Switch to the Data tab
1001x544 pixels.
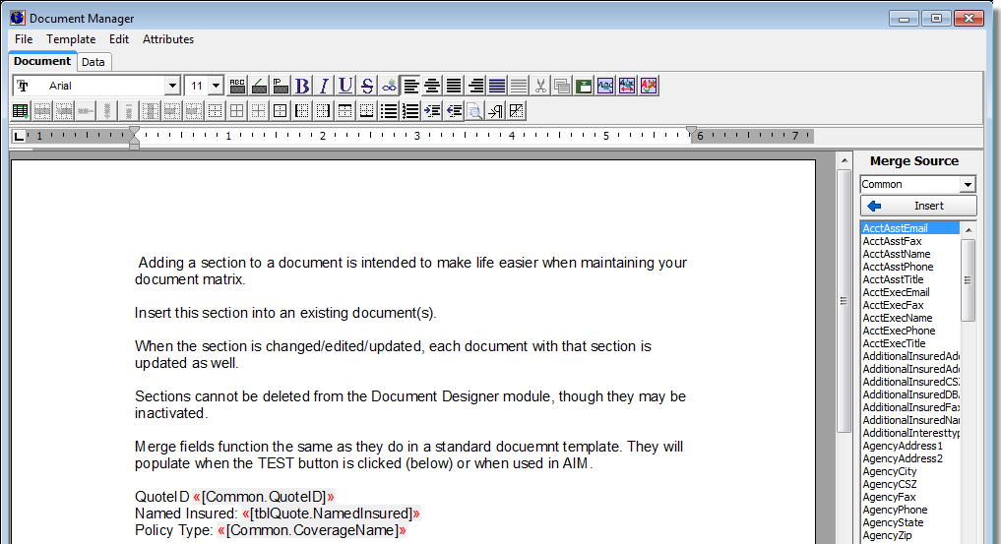(x=94, y=62)
